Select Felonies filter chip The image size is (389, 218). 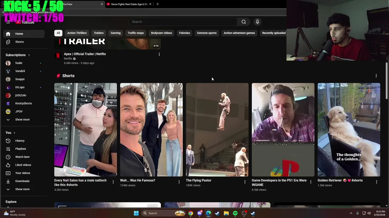pos(184,33)
